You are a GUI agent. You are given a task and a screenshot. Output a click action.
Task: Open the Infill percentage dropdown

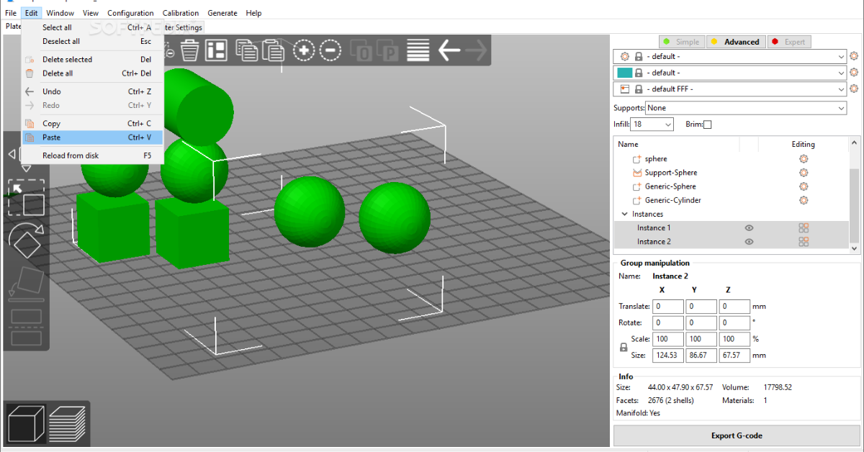pos(652,125)
